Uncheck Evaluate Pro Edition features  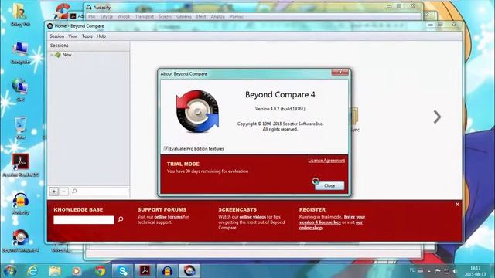(166, 148)
